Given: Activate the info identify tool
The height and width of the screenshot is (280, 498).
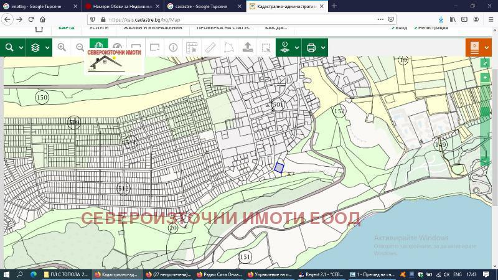Looking at the screenshot, I should pos(173,47).
